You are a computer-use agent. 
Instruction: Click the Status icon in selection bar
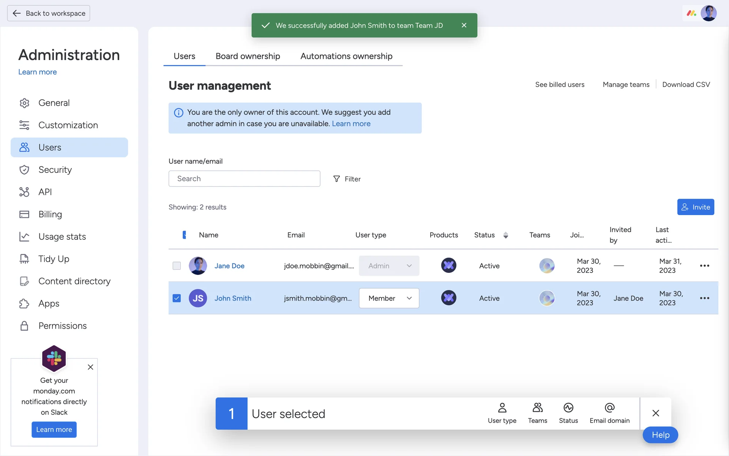[568, 408]
